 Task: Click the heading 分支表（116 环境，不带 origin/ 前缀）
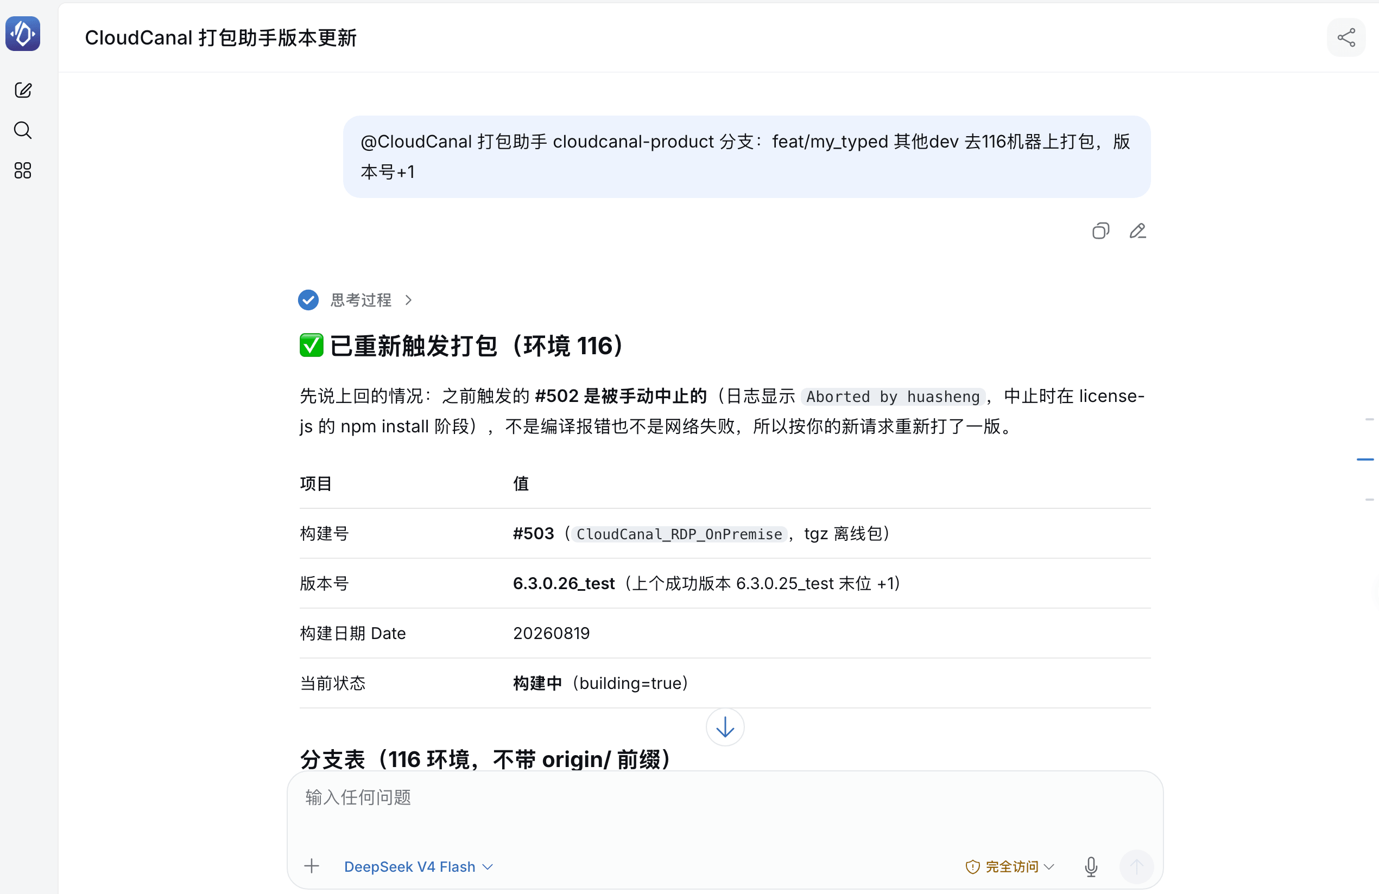tap(485, 759)
